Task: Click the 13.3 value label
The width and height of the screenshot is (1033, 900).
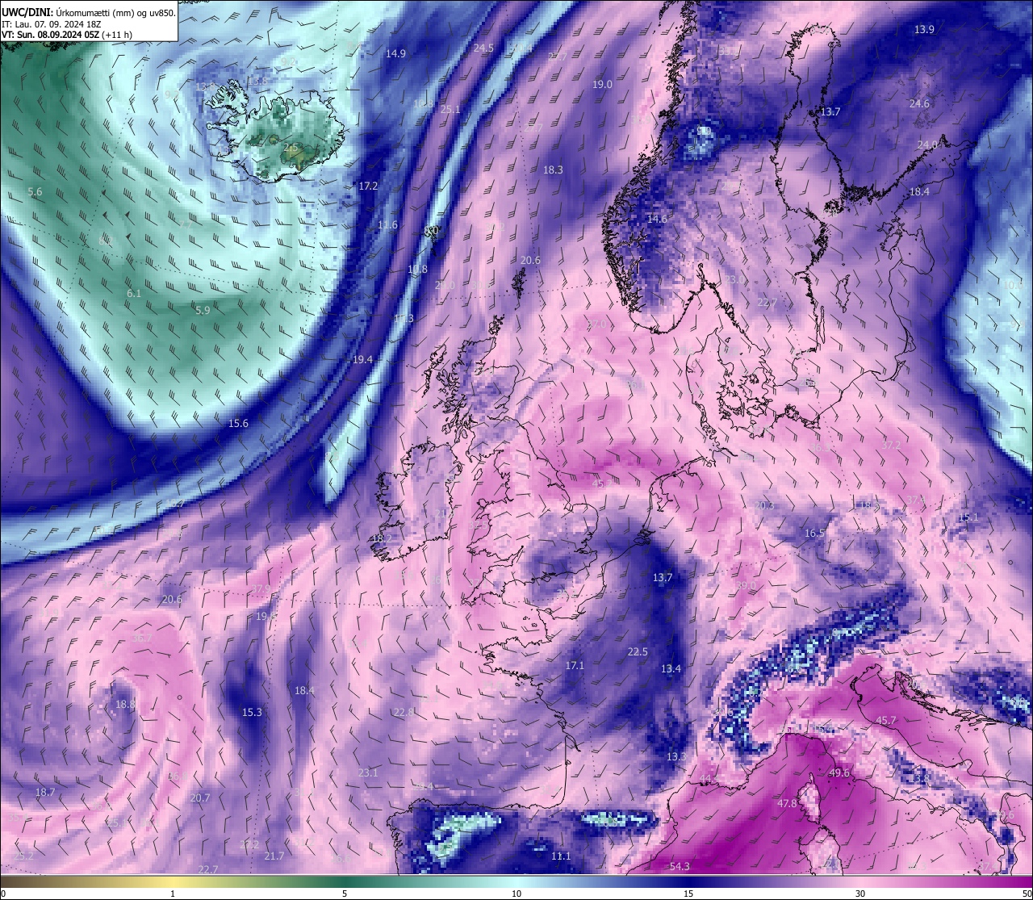Action: (x=675, y=757)
